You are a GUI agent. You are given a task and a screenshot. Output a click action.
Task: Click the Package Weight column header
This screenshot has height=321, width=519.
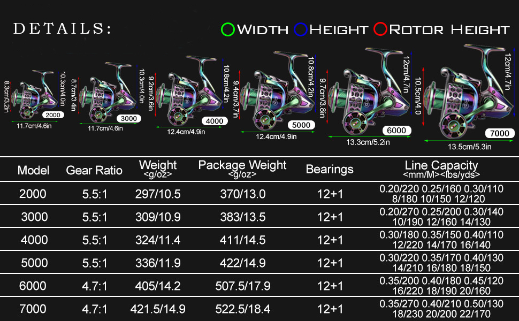pos(242,169)
